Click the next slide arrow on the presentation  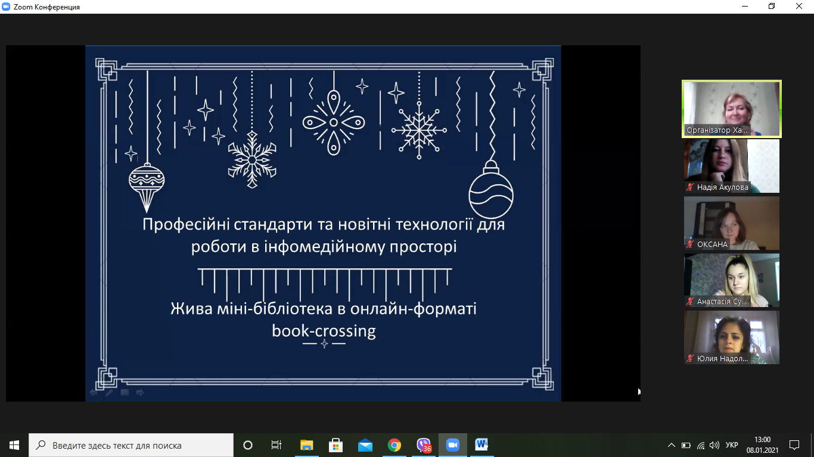(x=141, y=392)
